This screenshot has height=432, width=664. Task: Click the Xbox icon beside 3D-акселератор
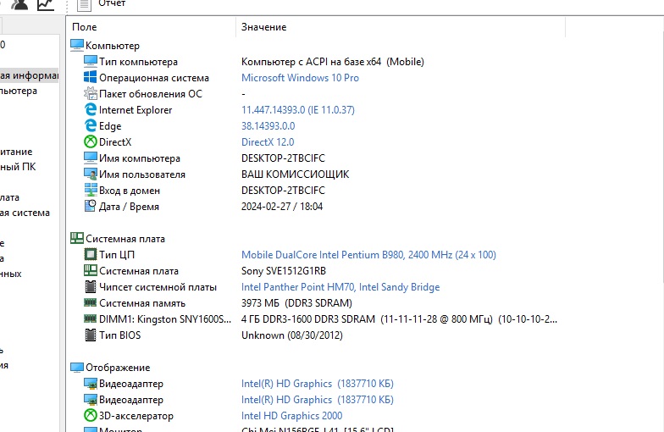(x=90, y=415)
